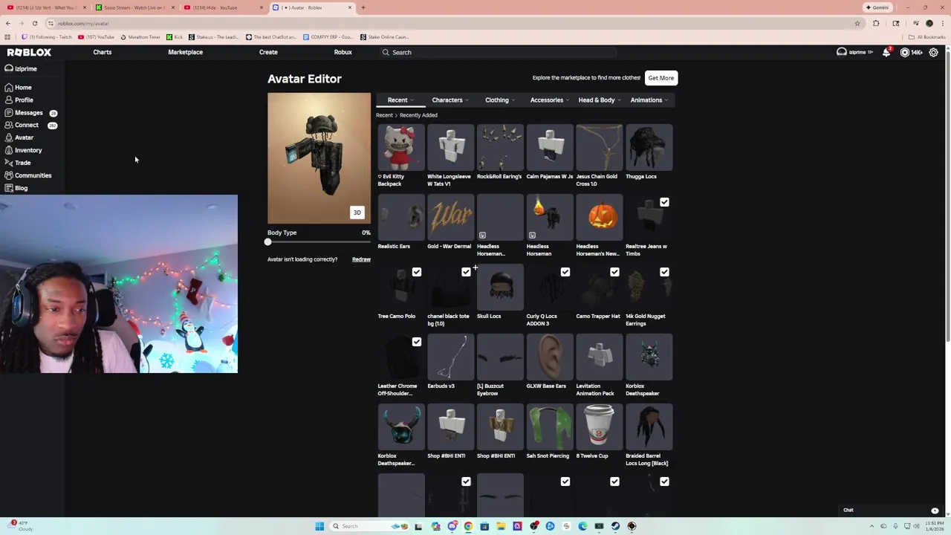Open Twitch Following bookmark
Viewport: 951px width, 535px height.
[48, 36]
